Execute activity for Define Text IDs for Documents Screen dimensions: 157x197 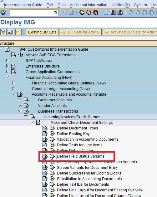pos(52,184)
